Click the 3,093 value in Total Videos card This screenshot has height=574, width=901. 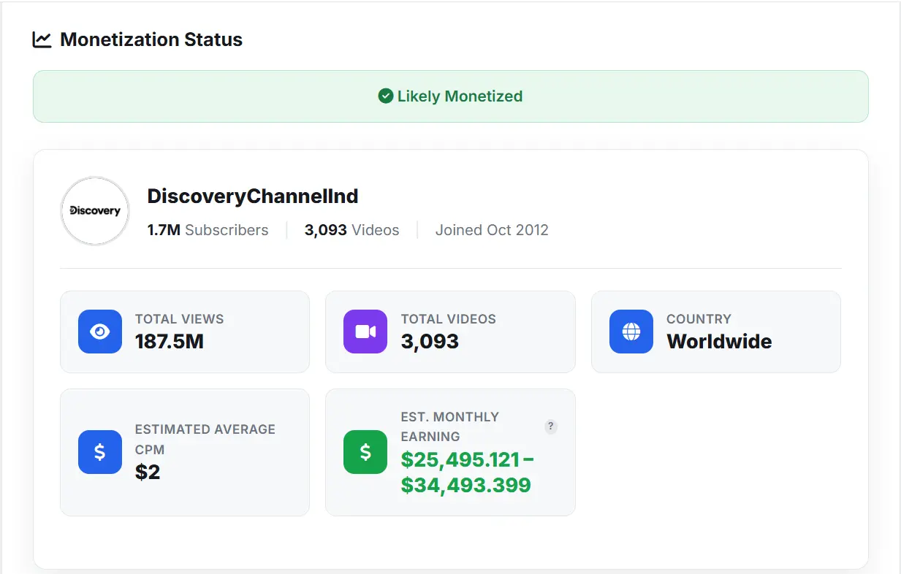click(430, 341)
